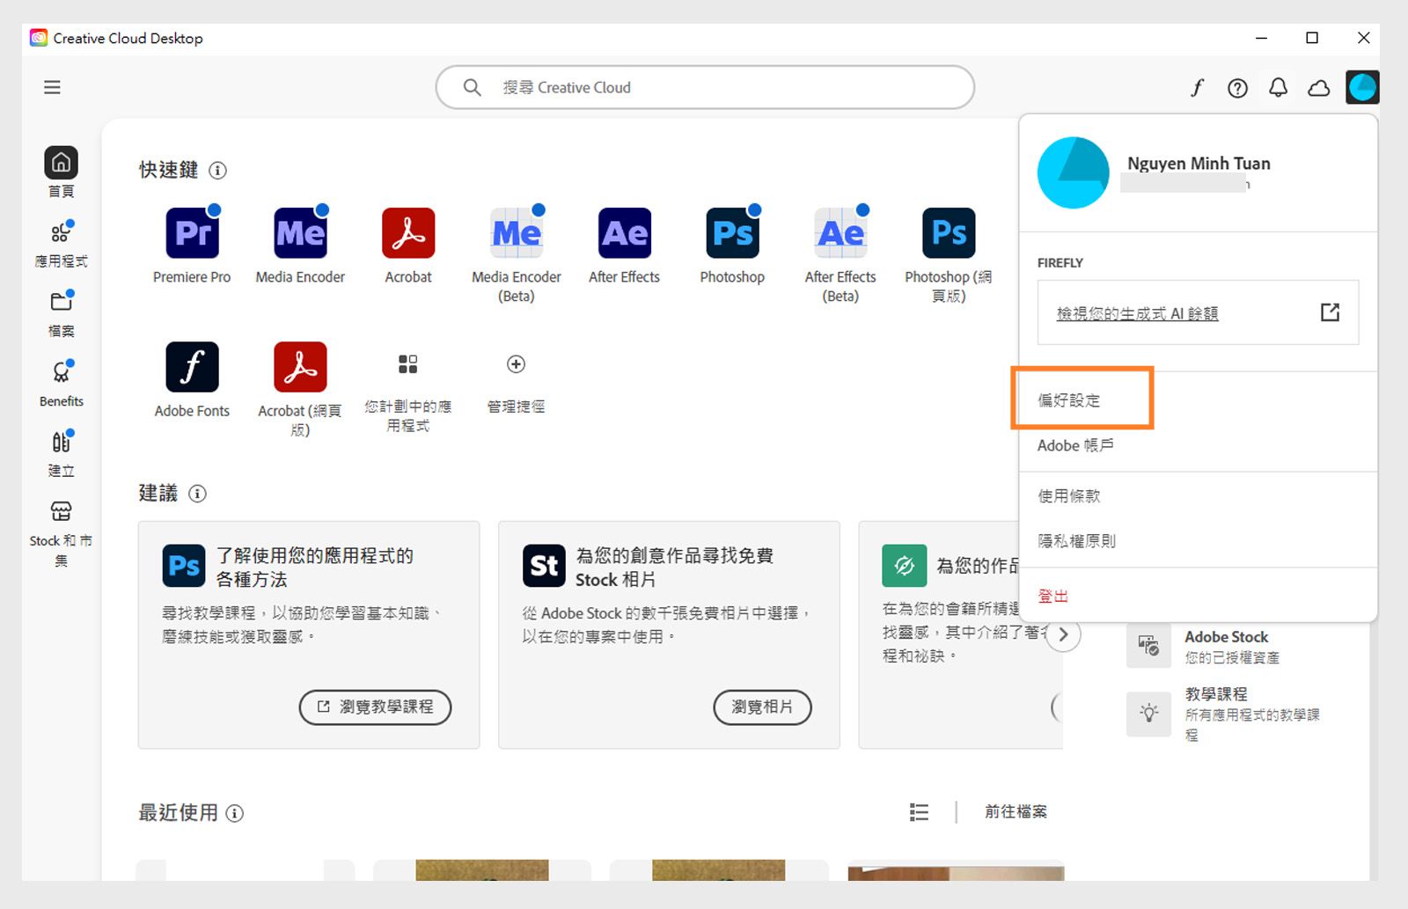Open Photoshop 網頁版 shortcut
Viewport: 1408px width, 909px height.
[948, 231]
